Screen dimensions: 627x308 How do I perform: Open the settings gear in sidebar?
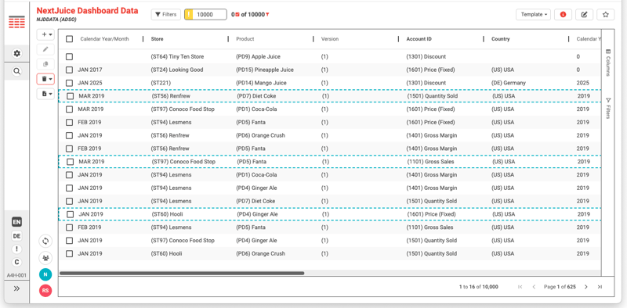[16, 53]
